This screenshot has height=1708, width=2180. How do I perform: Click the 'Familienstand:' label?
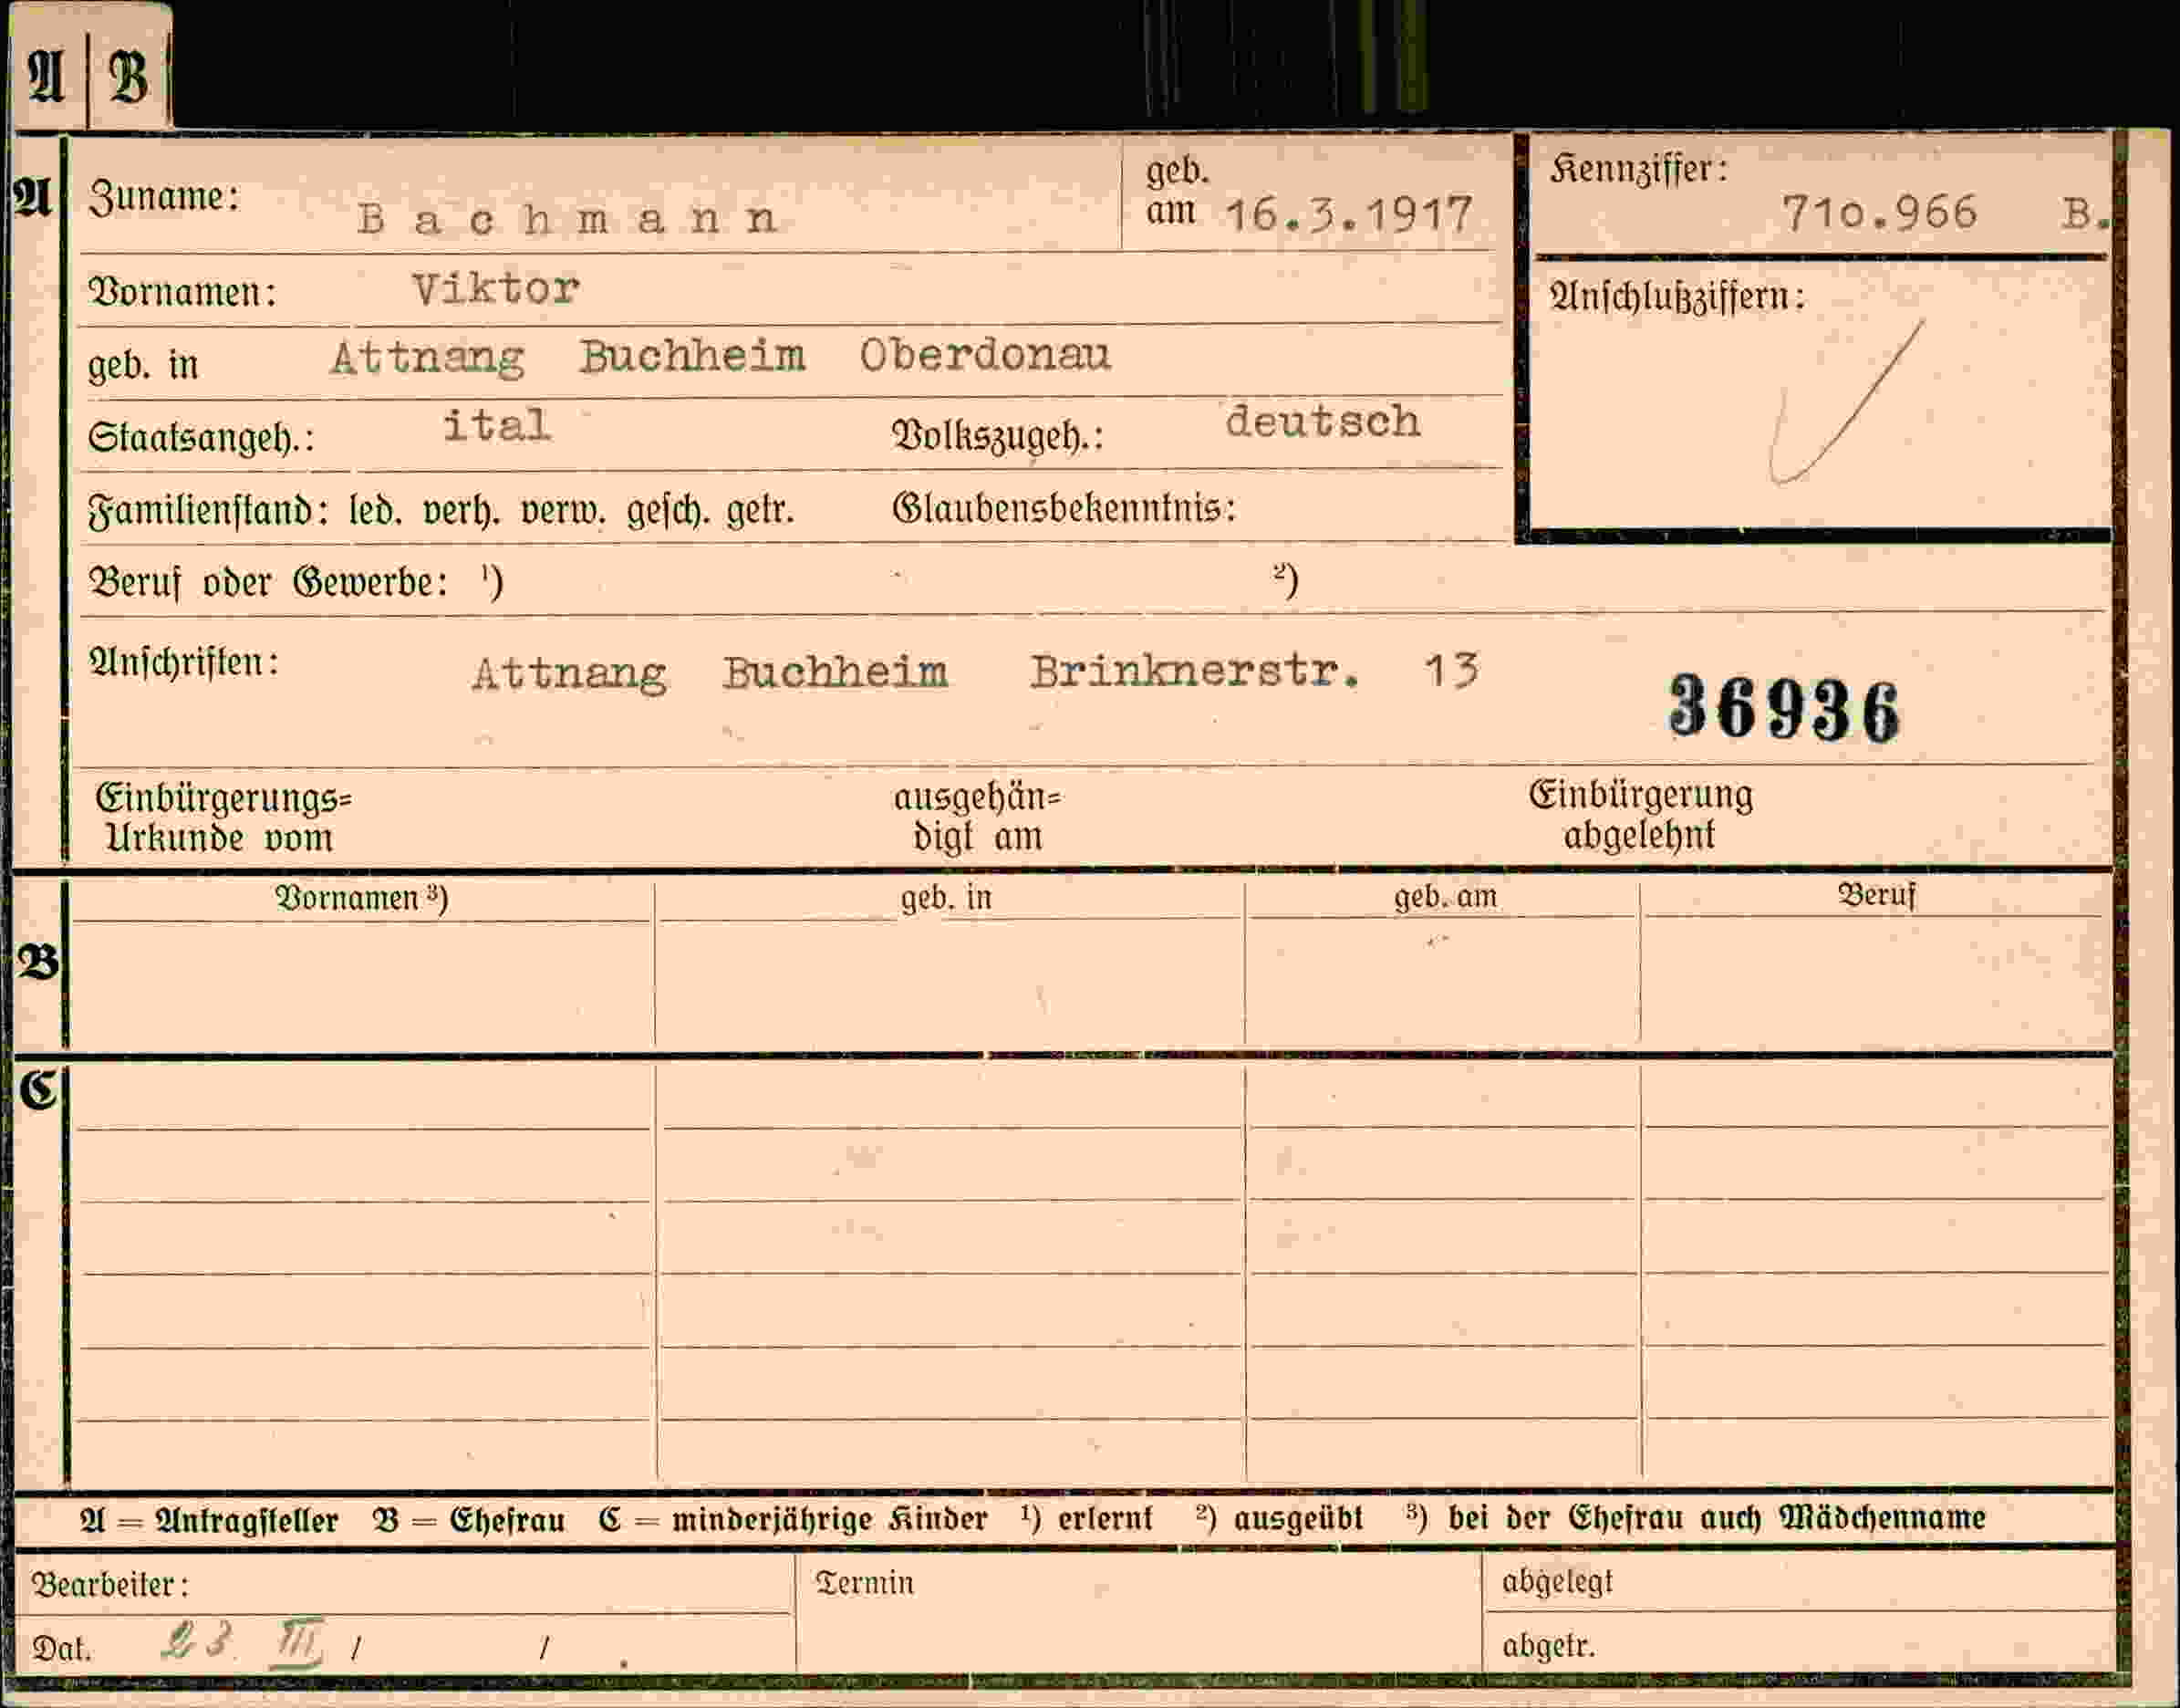coord(209,511)
